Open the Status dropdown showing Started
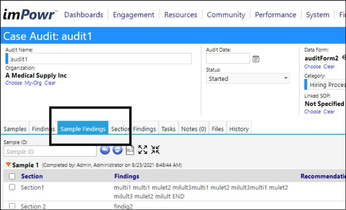Viewport: 346px width, 210px height. point(248,78)
